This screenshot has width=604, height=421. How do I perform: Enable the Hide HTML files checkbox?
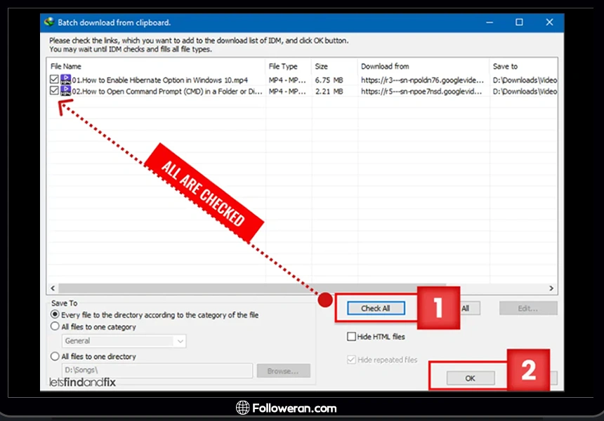352,337
